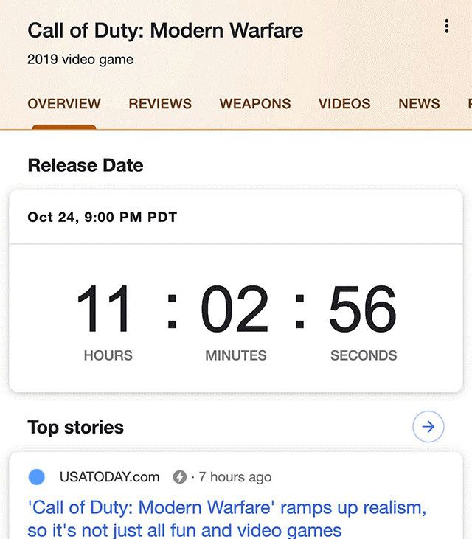This screenshot has height=539, width=472.
Task: Switch to the NEWS tab
Action: pos(419,104)
